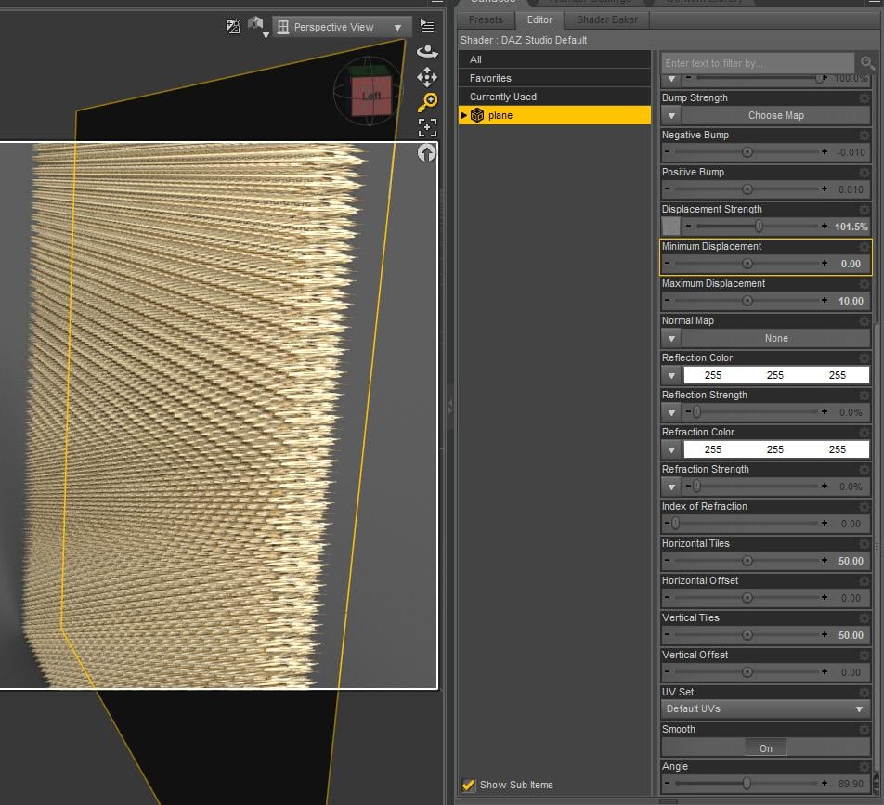Click the Vertical Offset slider
Screen dimensions: 884x805
(747, 672)
